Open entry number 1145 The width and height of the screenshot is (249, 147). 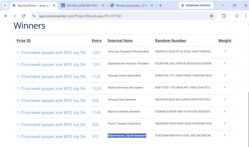point(96,113)
